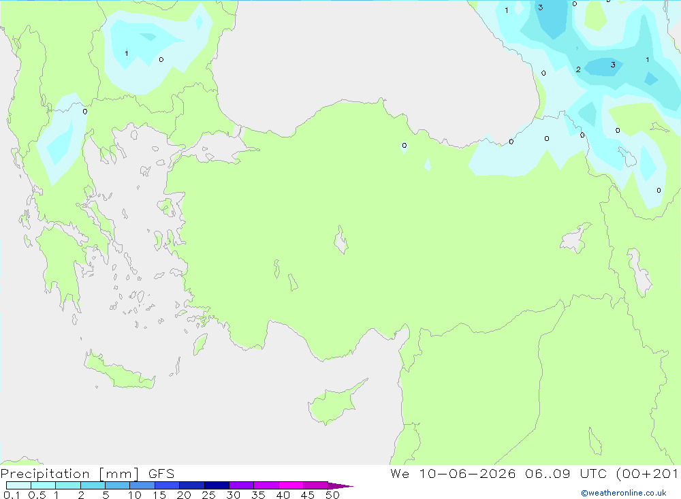Select legend swatch between 25 and 30
The image size is (681, 499).
[217, 485]
